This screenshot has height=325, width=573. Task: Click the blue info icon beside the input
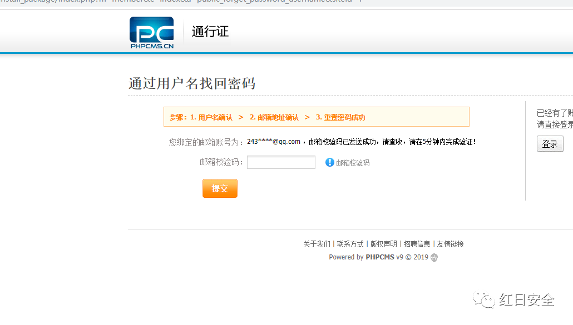click(x=330, y=162)
